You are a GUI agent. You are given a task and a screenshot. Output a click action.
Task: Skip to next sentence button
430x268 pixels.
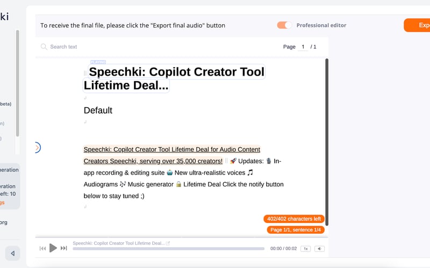[x=63, y=248]
